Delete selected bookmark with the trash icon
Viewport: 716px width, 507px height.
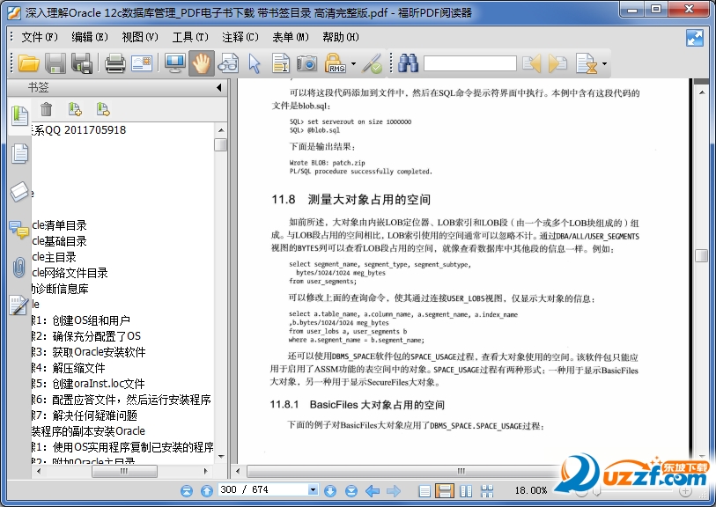tap(47, 108)
